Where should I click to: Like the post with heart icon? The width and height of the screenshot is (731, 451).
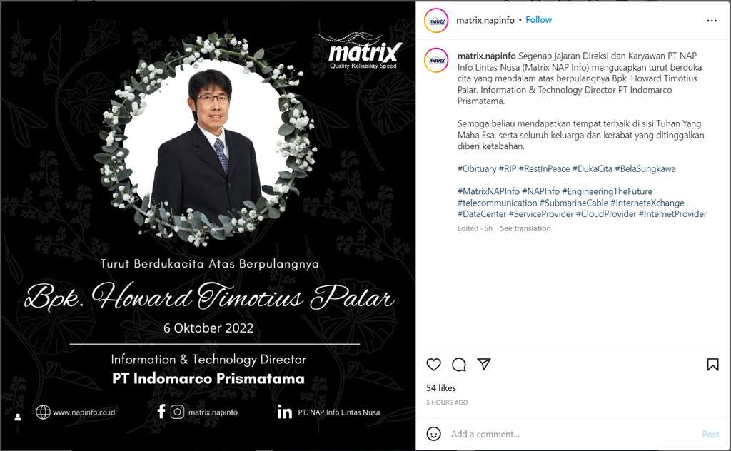click(433, 365)
